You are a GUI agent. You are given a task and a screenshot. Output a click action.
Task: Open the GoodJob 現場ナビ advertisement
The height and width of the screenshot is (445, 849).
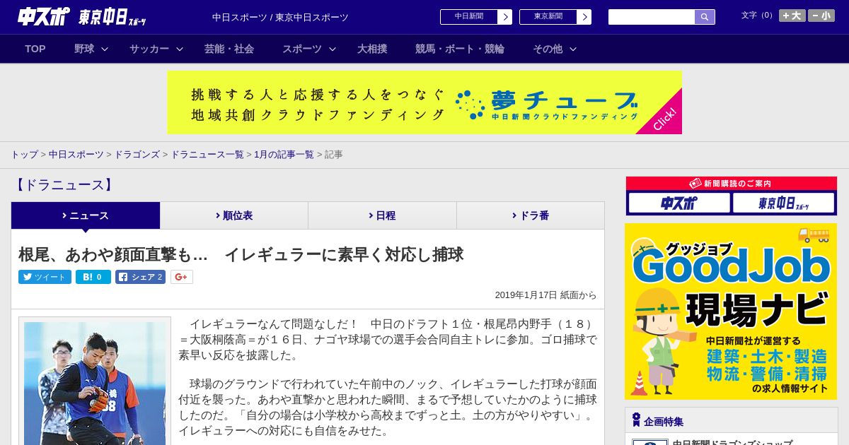pyautogui.click(x=731, y=311)
